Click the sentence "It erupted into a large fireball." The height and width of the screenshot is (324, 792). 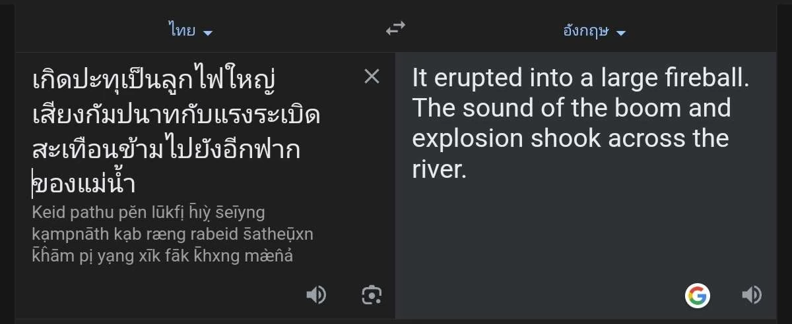pos(581,78)
